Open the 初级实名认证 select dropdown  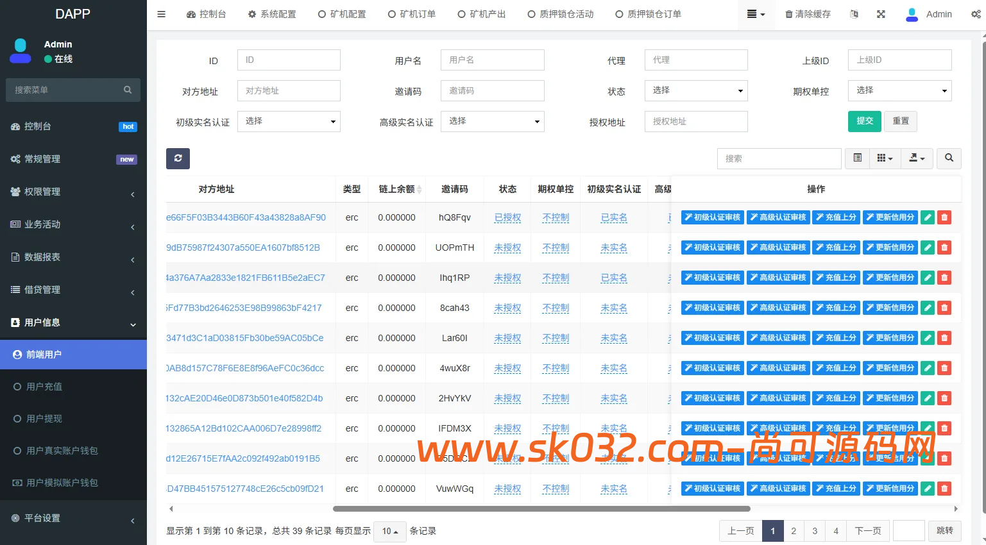click(289, 121)
